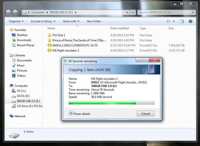Select the Prince.of.Persia folder icon

[x=49, y=40]
